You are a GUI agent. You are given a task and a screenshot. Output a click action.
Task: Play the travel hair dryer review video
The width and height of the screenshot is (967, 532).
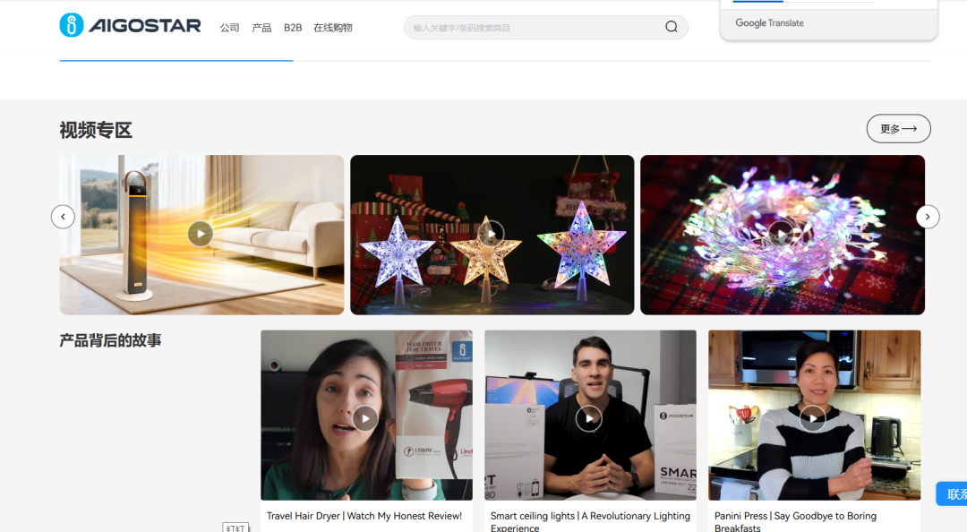[x=365, y=418]
